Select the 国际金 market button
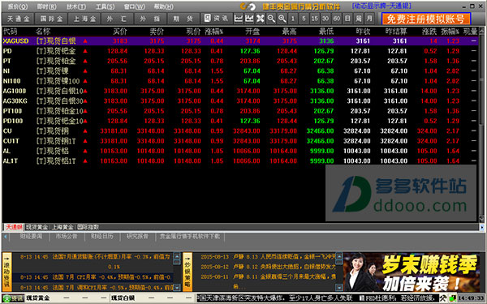Screen dimensions: 487x304 (x=51, y=19)
